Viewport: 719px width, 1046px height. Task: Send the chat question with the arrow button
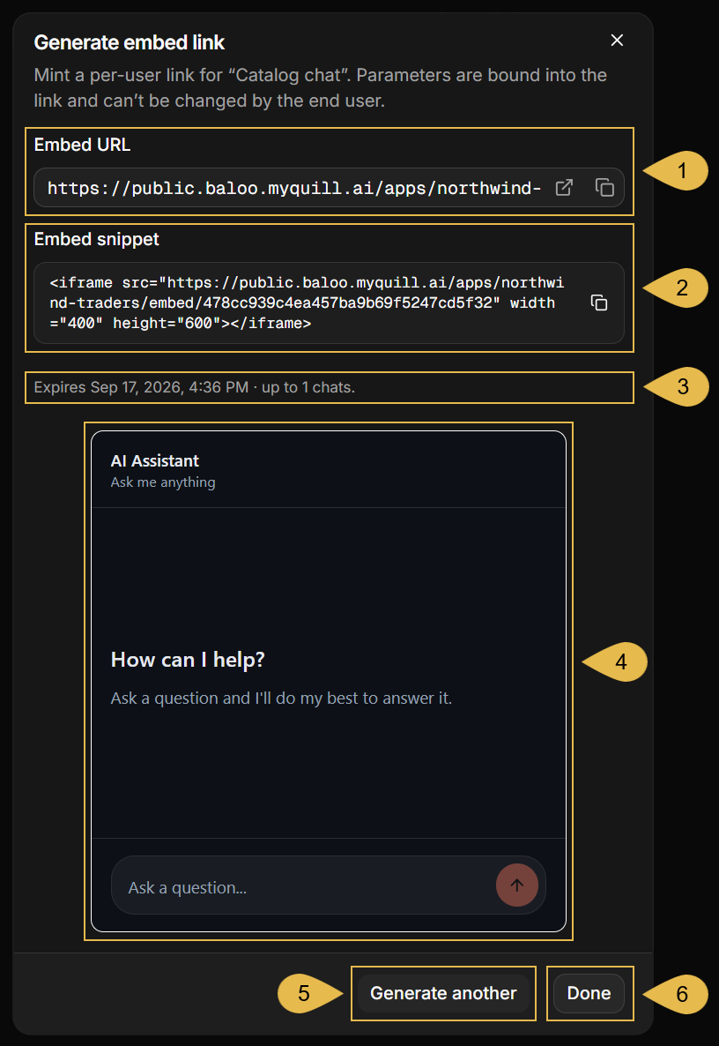pos(517,885)
